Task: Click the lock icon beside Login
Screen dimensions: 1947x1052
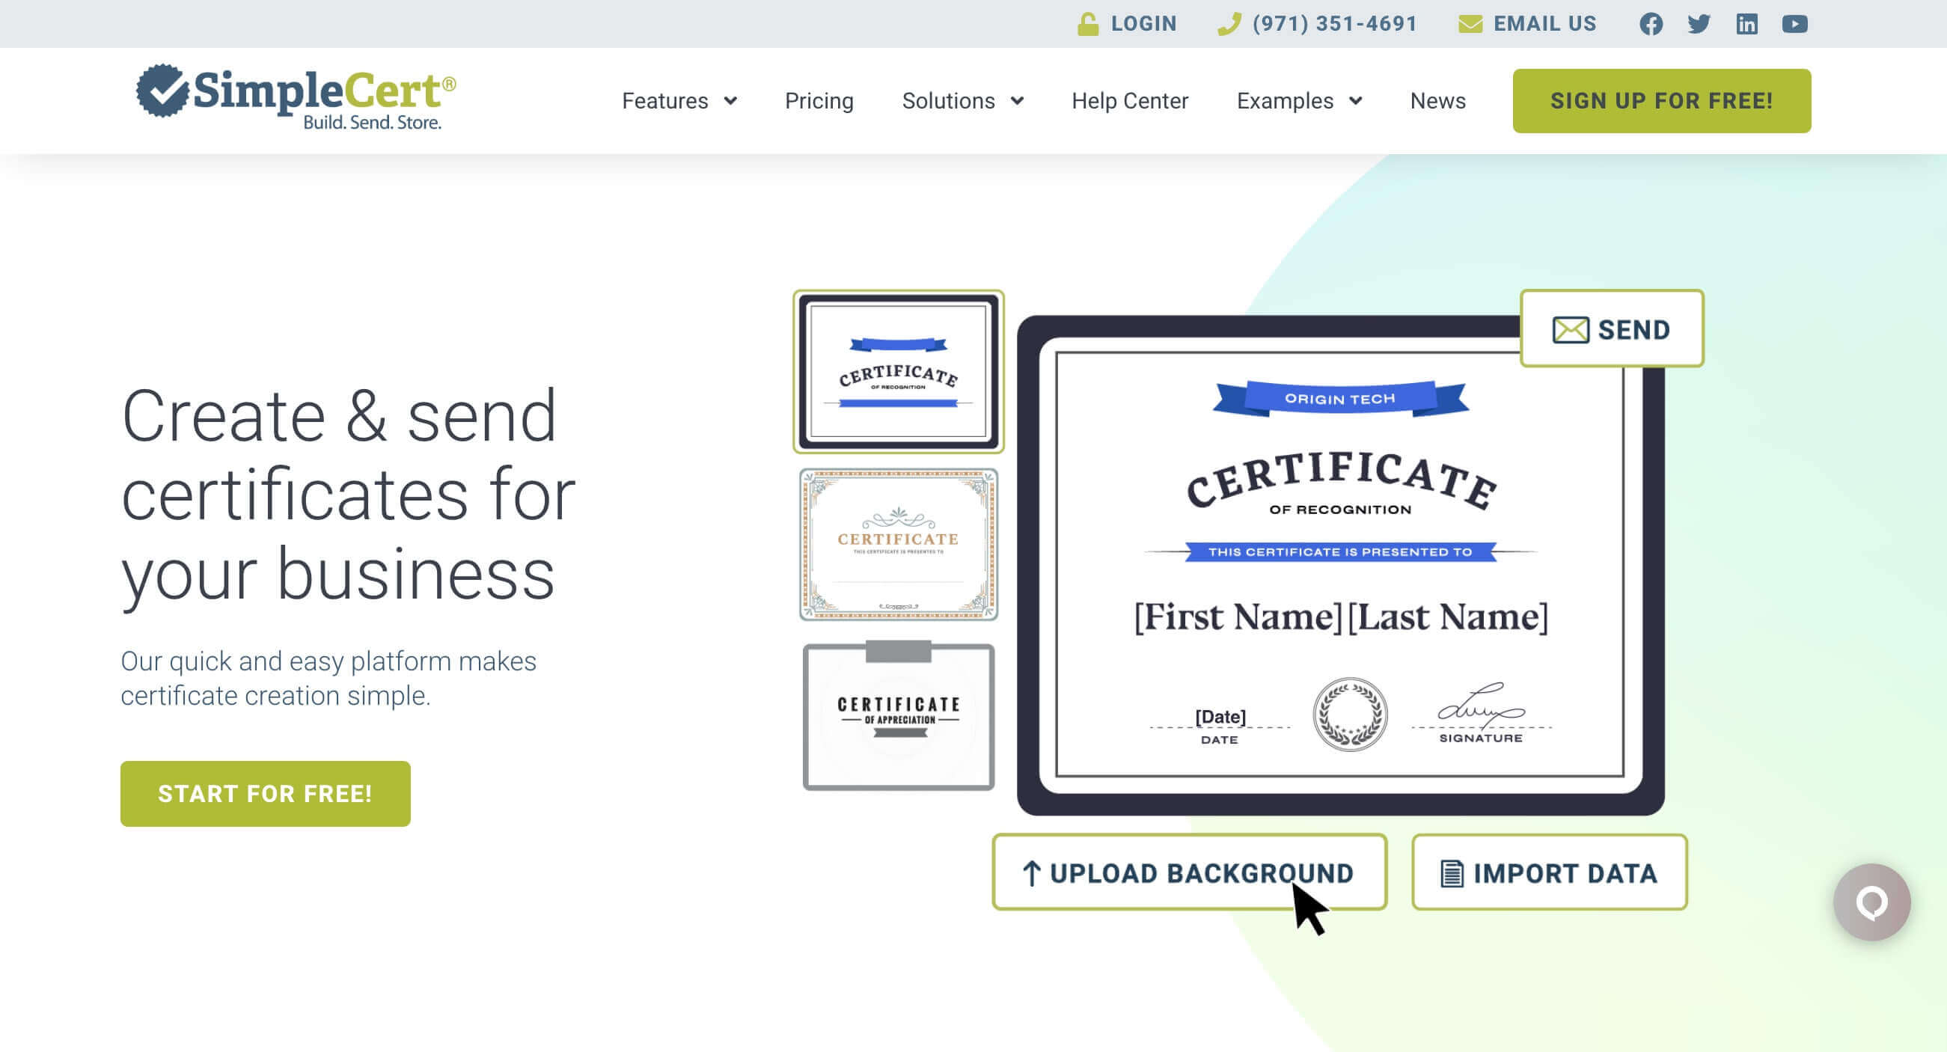Action: point(1088,24)
